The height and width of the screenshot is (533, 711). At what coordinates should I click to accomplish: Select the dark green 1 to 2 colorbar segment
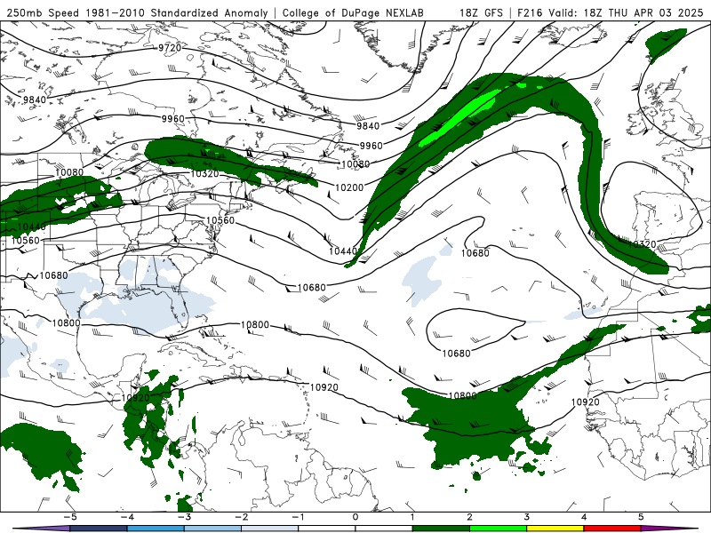[x=441, y=529]
